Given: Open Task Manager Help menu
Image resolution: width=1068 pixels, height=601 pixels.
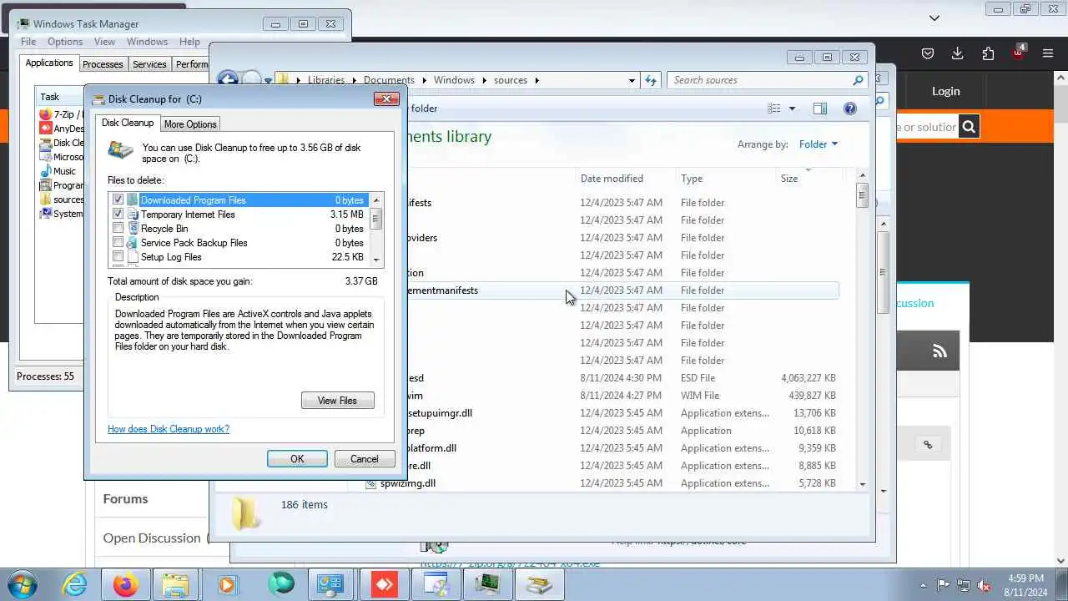Looking at the screenshot, I should tap(189, 42).
